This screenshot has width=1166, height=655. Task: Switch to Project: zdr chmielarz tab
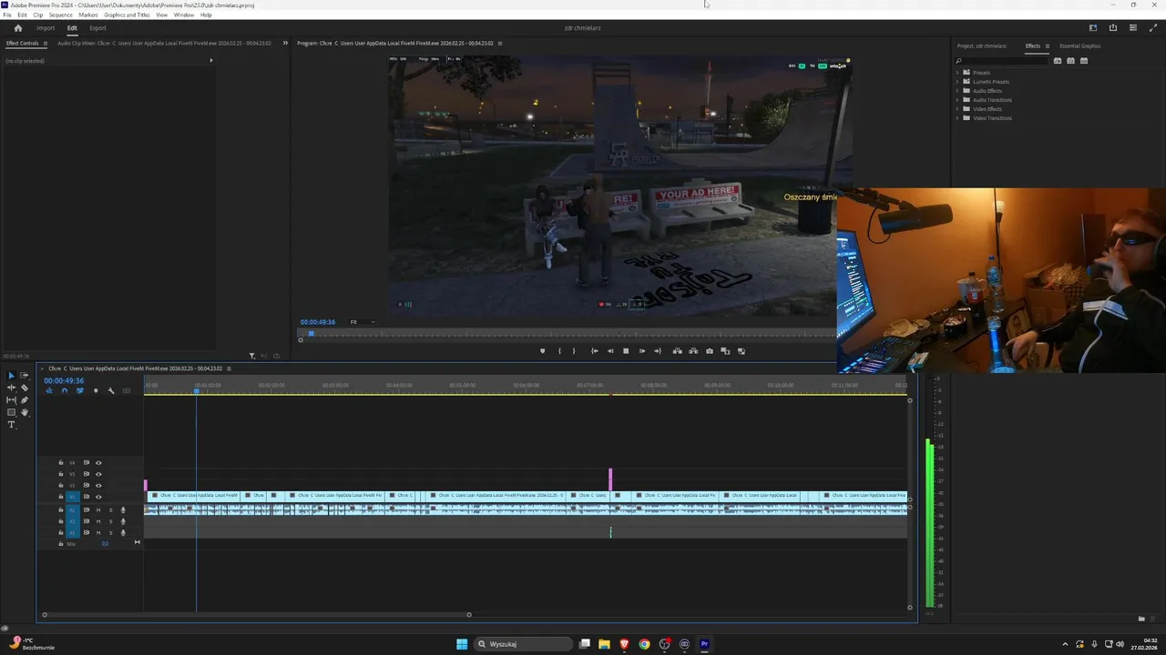pyautogui.click(x=982, y=46)
